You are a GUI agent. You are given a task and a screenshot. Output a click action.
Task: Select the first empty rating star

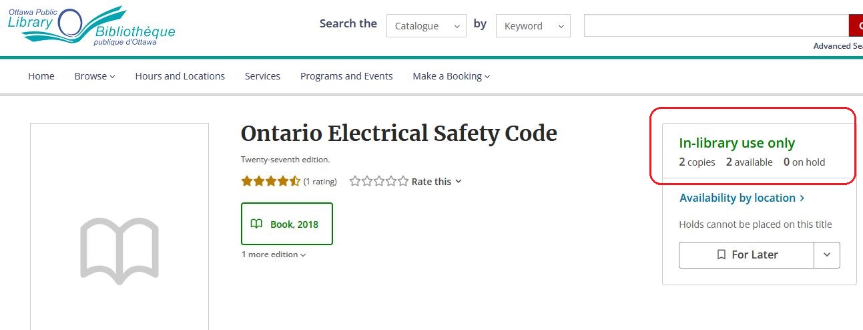click(x=355, y=181)
